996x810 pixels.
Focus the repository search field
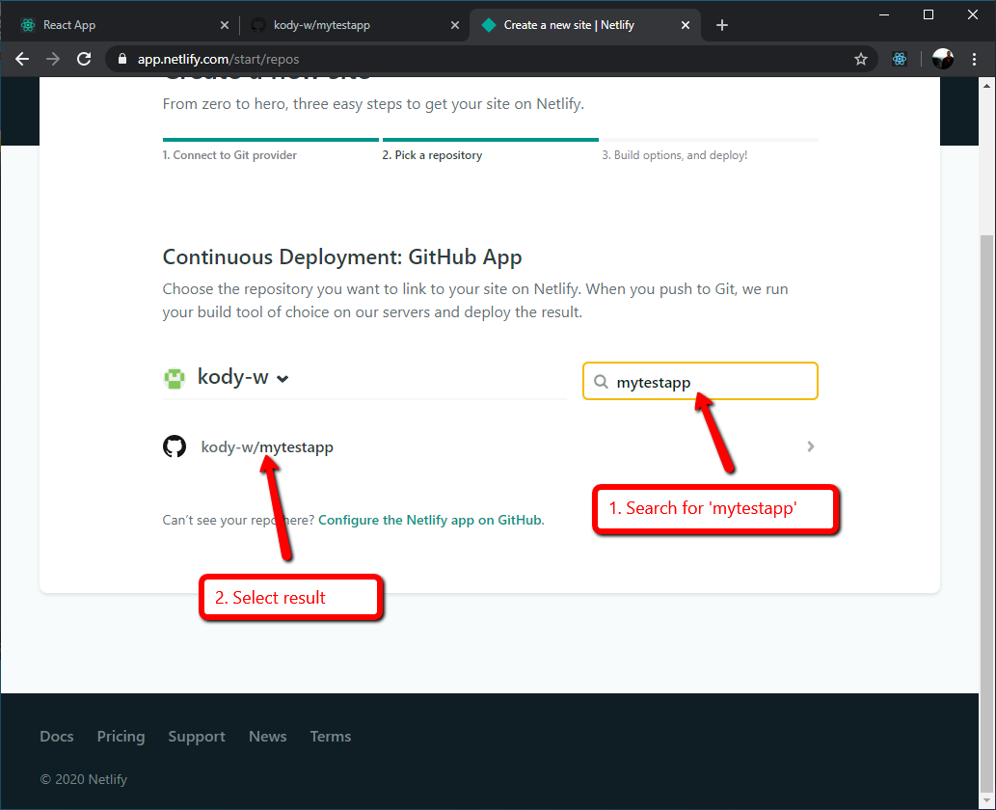(700, 381)
